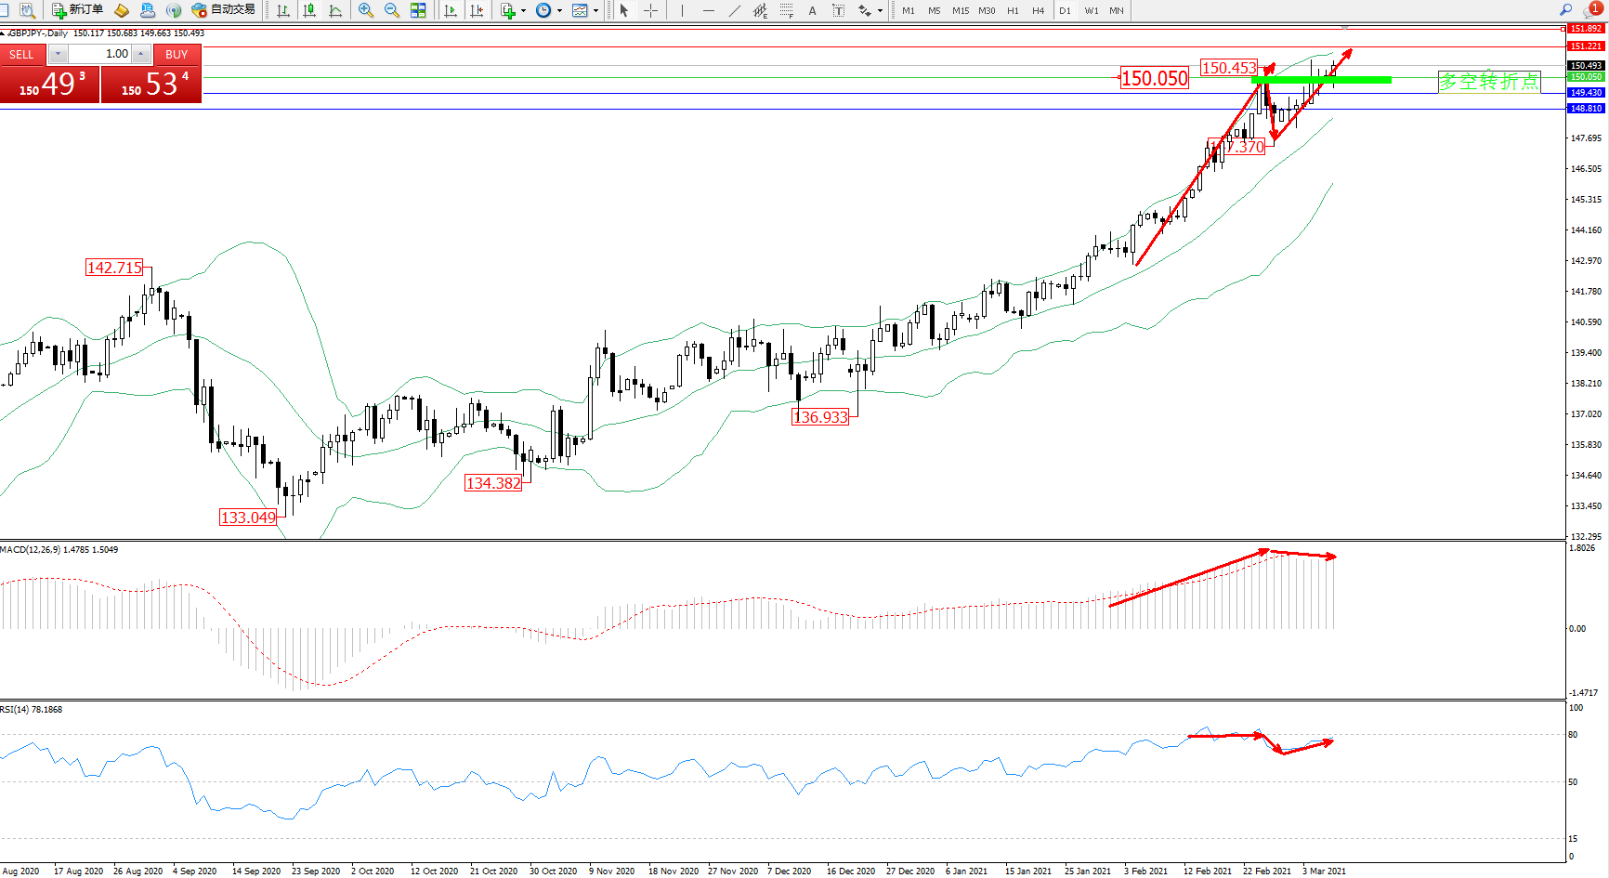Image resolution: width=1609 pixels, height=878 pixels.
Task: Toggle the chart shift button
Action: pyautogui.click(x=477, y=10)
